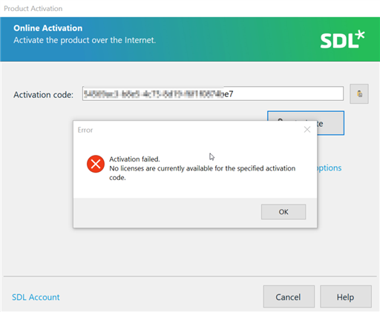Image resolution: width=380 pixels, height=312 pixels.
Task: Click 'Activate the product over the Internet.' text
Action: click(85, 40)
